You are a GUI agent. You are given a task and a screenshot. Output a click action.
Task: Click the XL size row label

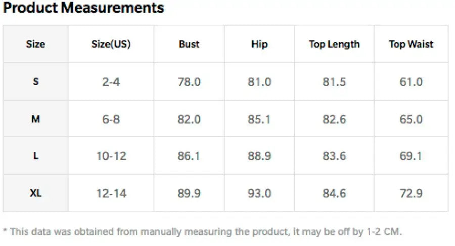(x=35, y=193)
